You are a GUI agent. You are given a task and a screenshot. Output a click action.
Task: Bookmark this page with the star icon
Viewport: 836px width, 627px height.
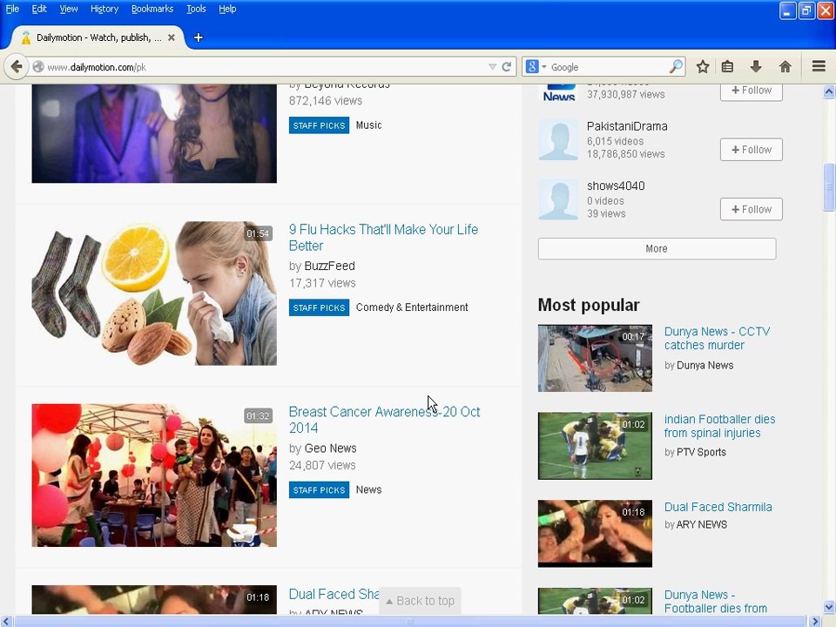703,67
